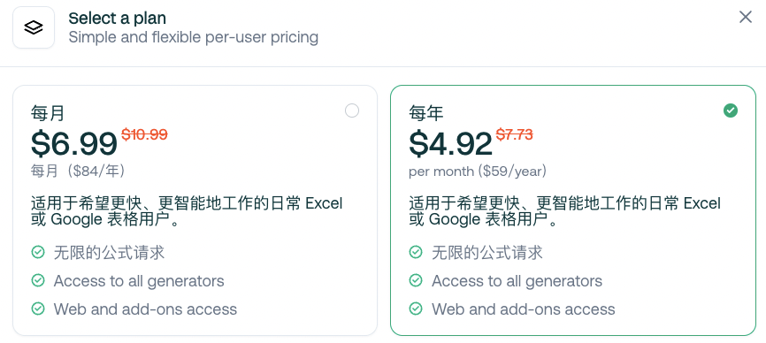766x343 pixels.
Task: Click the stacked layers plan icon
Action: tap(34, 27)
